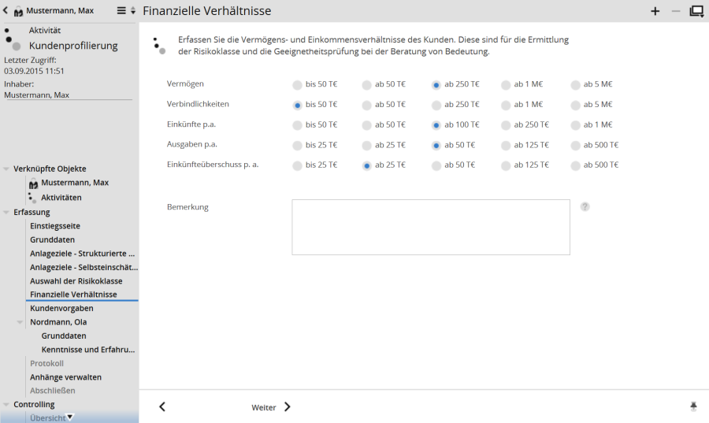Viewport: 709px width, 423px height.
Task: Click the window layout icon at top right
Action: pos(696,11)
